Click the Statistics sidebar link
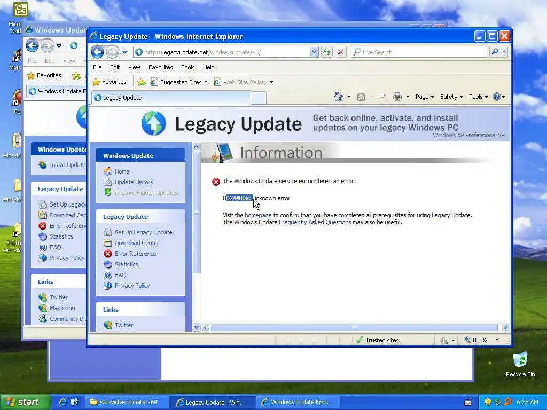 126,264
